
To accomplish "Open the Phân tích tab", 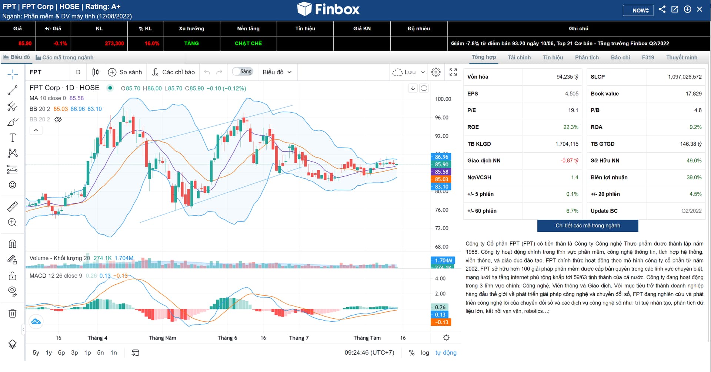I will pyautogui.click(x=587, y=57).
